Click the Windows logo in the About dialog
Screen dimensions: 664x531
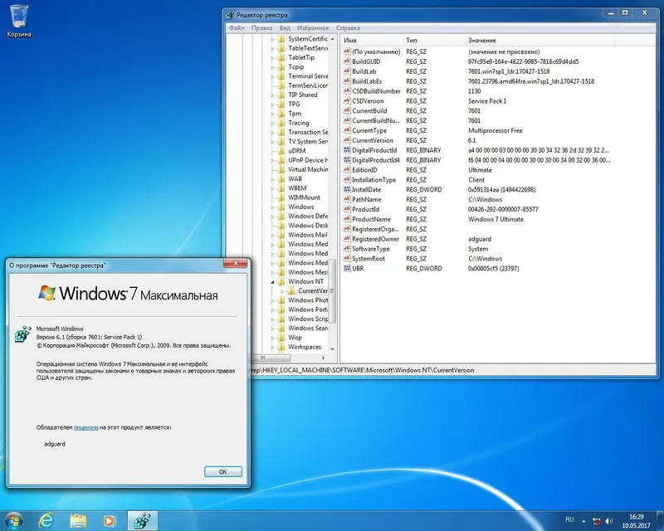(x=46, y=292)
